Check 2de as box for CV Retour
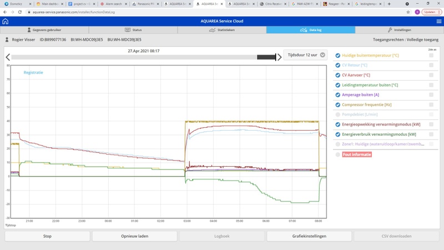This screenshot has height=250, width=444. 431,65
